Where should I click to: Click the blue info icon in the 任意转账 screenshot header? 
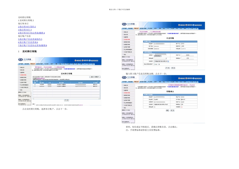point(193,25)
